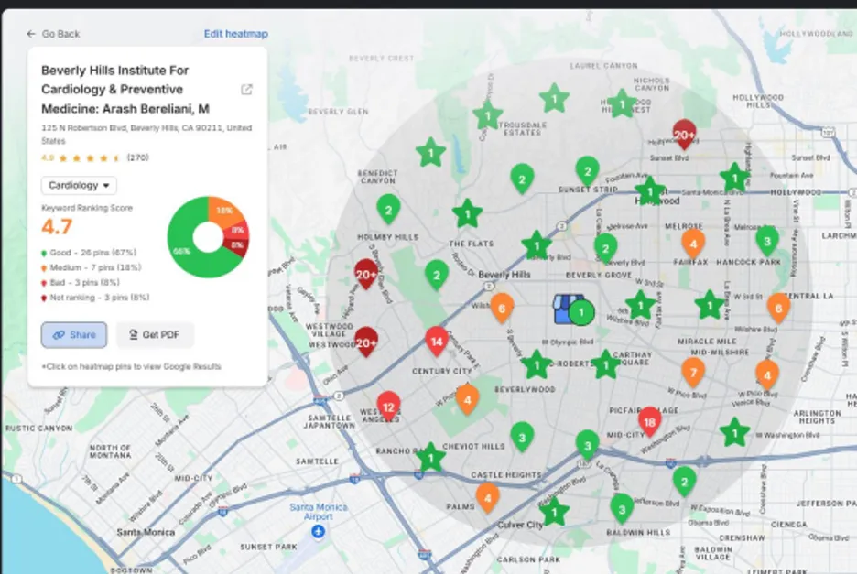
Task: Click the green 3 pin above Castle Heights
Action: 522,438
